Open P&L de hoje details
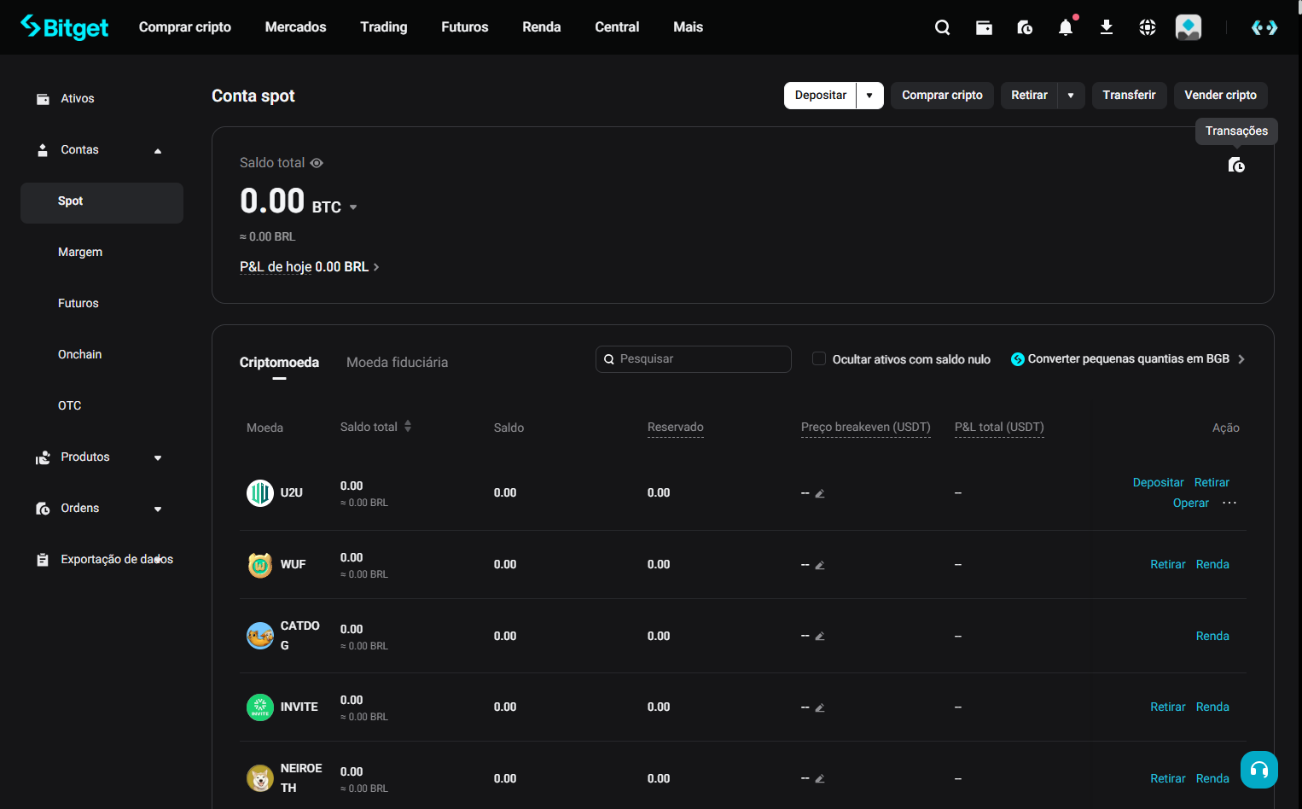The width and height of the screenshot is (1302, 809). 310,267
